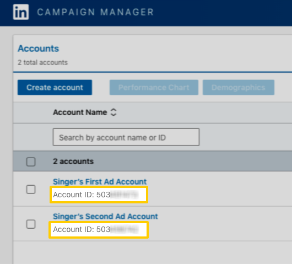Open the Performance Chart button
This screenshot has width=292, height=264.
pos(154,88)
